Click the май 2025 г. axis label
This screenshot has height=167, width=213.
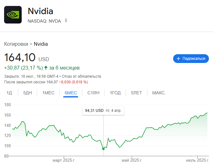[132, 160]
